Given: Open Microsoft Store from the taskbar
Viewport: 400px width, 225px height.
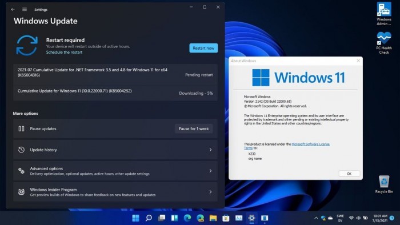Looking at the screenshot, I should click(x=226, y=218).
